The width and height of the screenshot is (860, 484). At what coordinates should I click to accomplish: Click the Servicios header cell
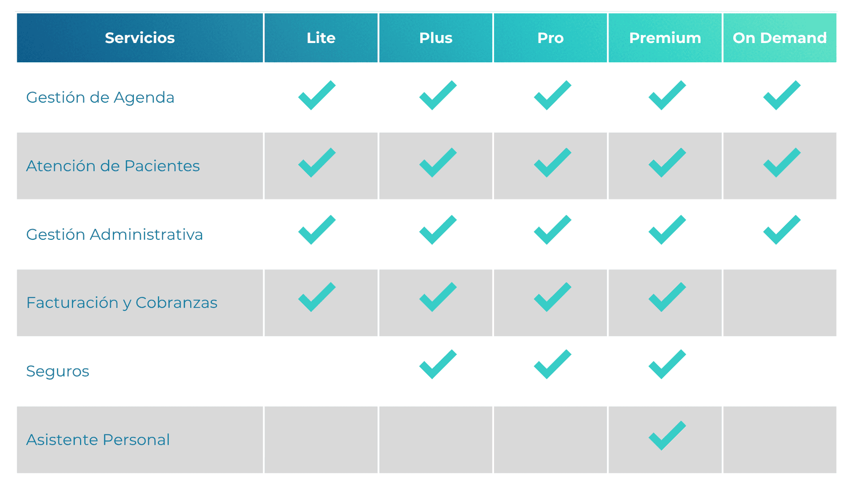[140, 38]
